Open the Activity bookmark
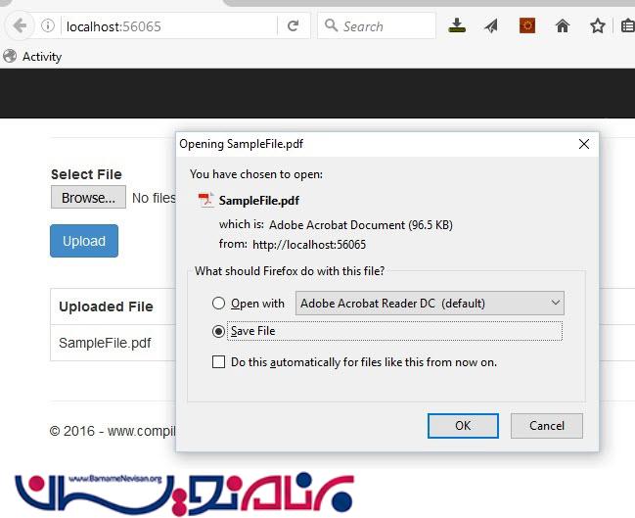This screenshot has width=635, height=518. click(32, 57)
